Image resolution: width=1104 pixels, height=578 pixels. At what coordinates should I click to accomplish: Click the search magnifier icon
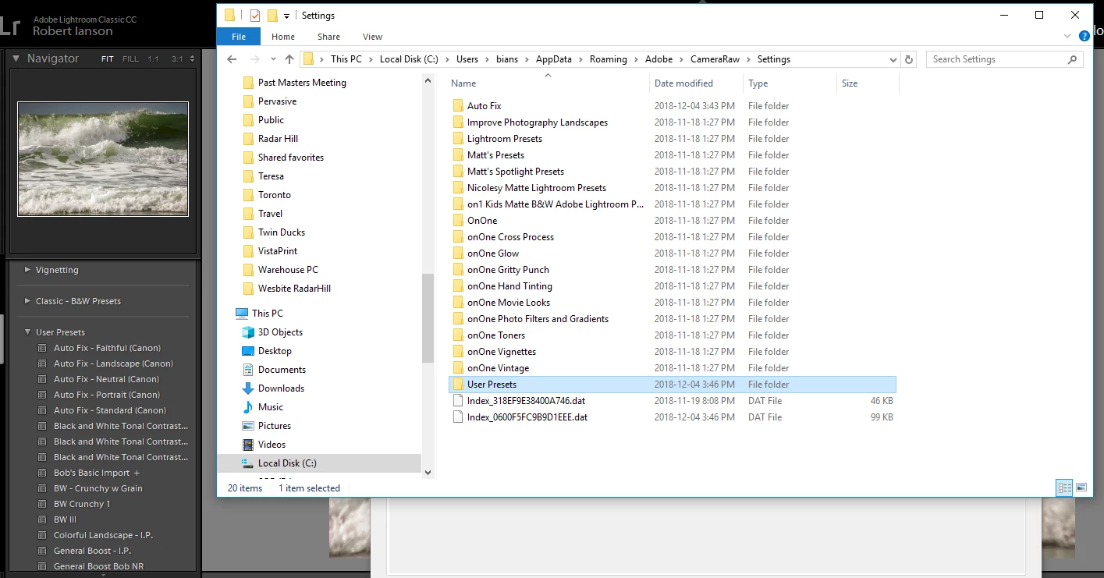point(1074,59)
